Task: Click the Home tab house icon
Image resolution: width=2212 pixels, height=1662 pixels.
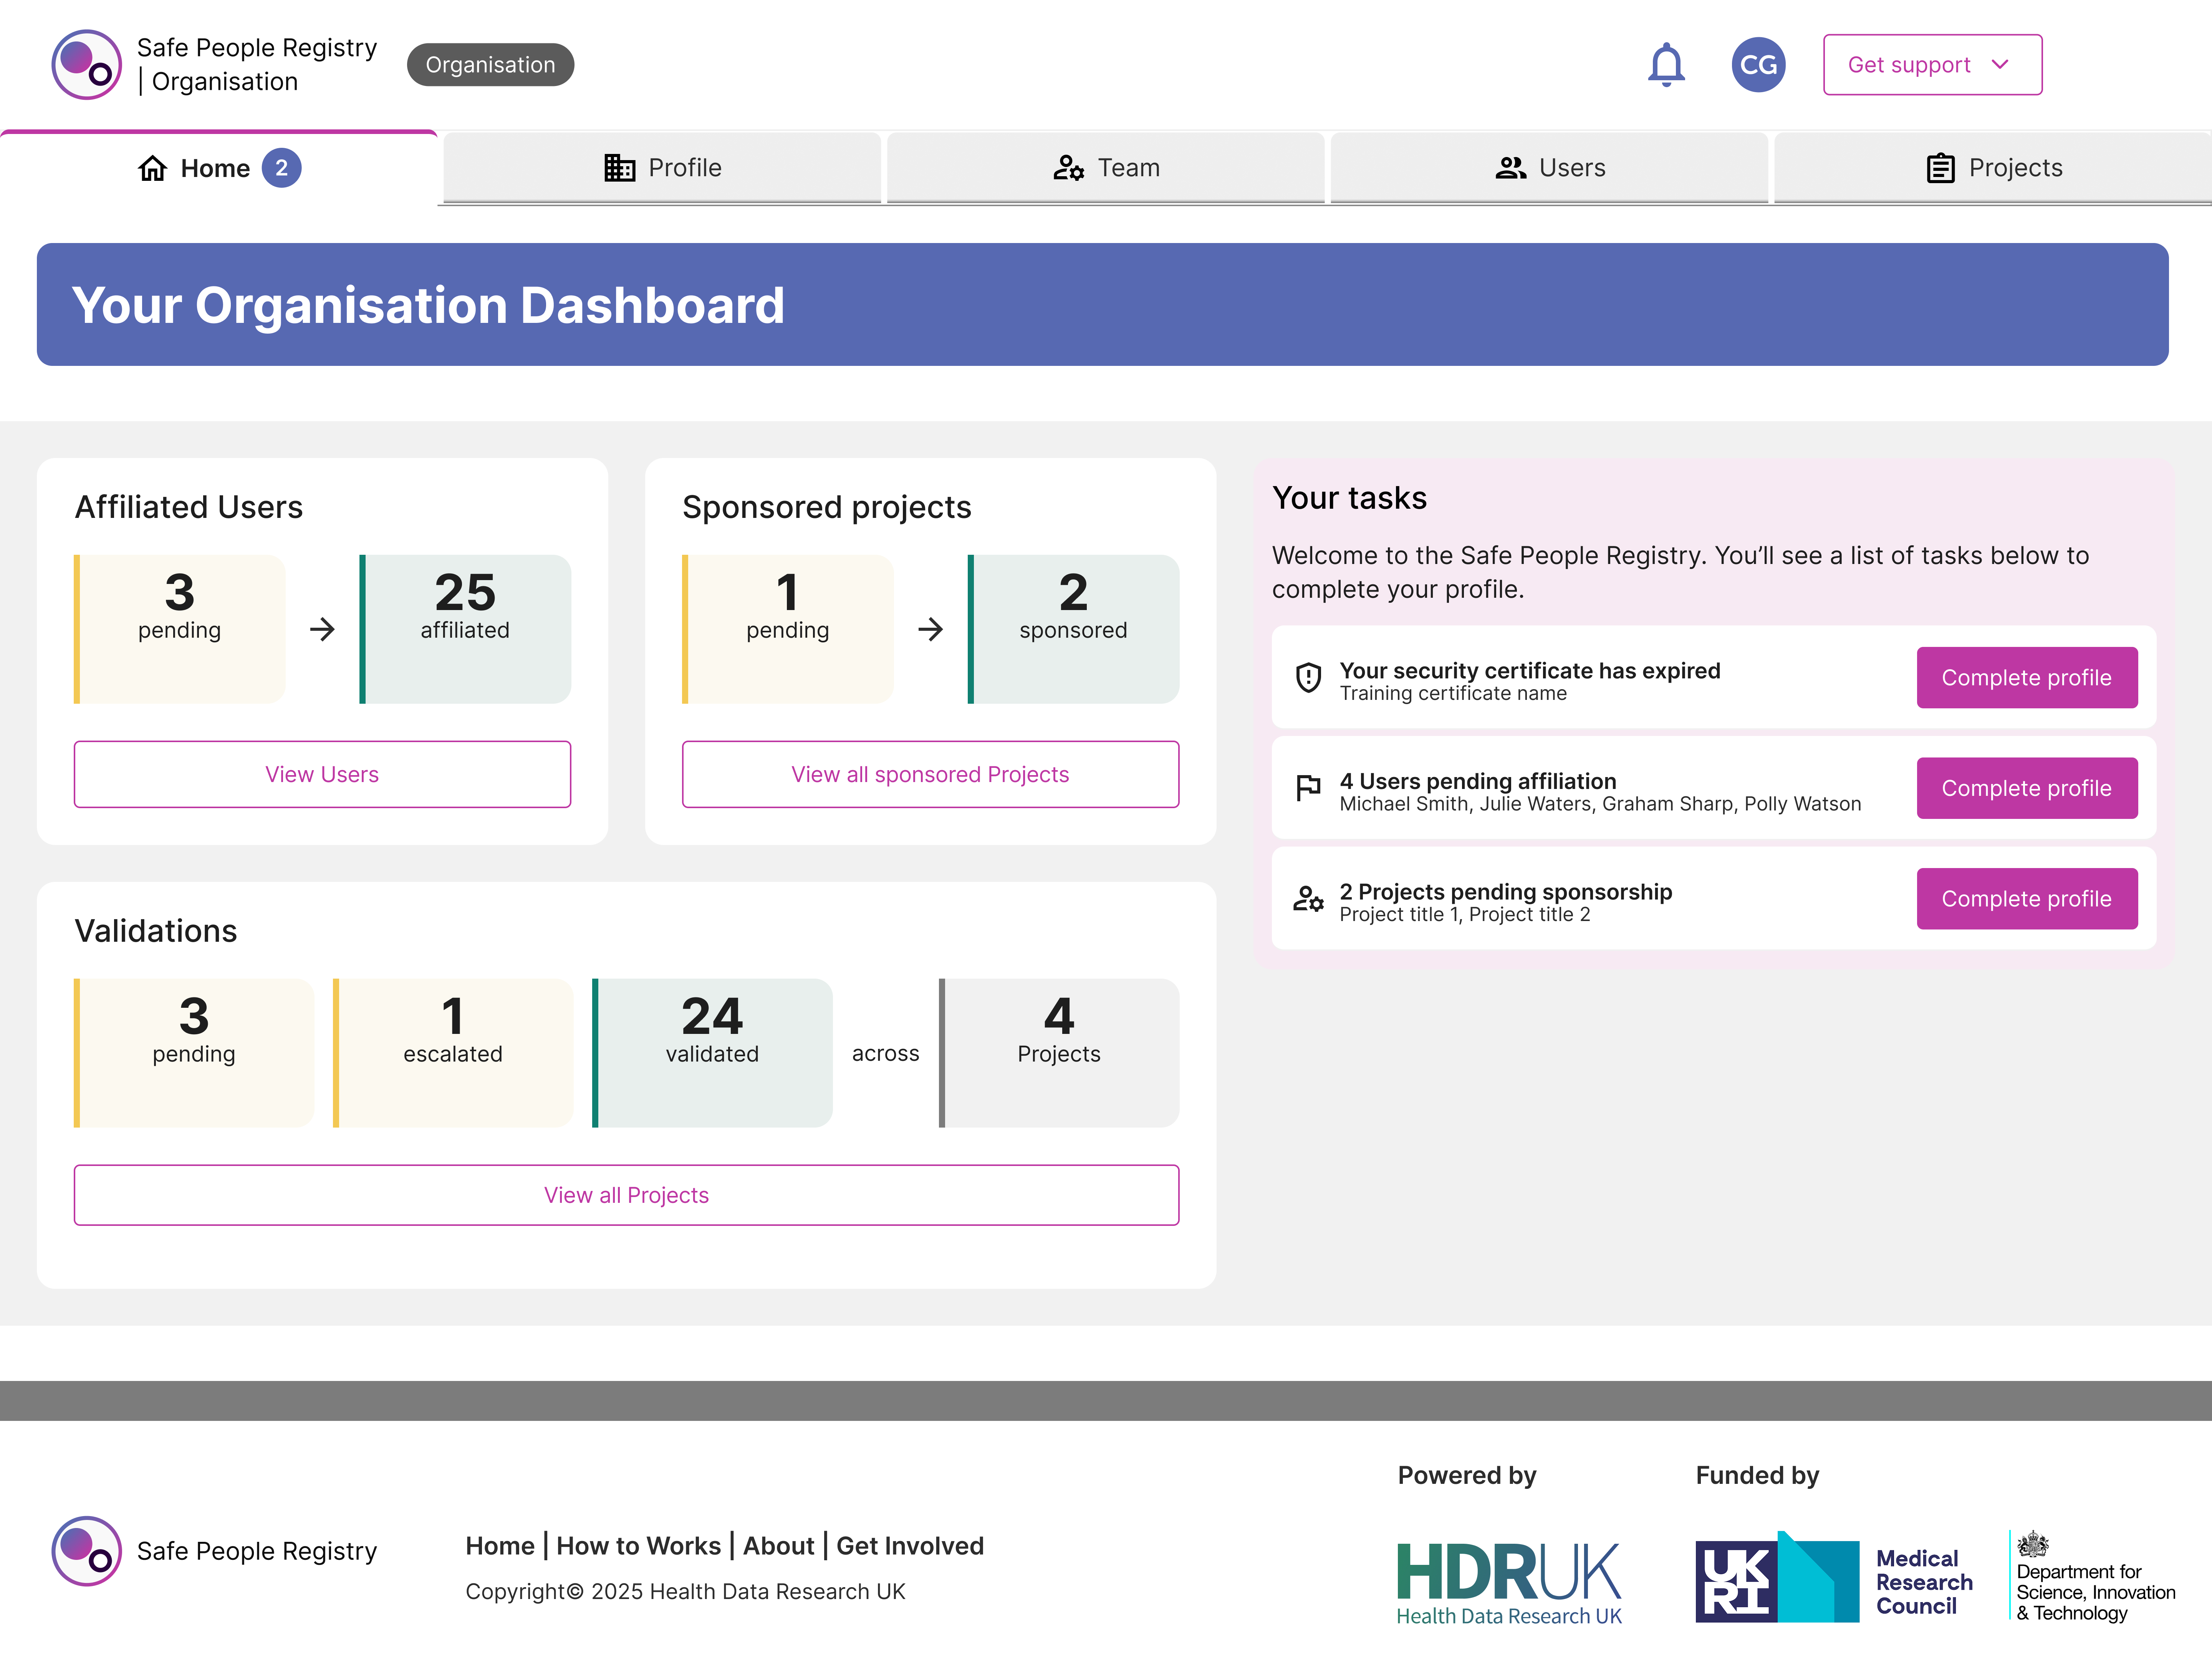Action: (x=152, y=168)
